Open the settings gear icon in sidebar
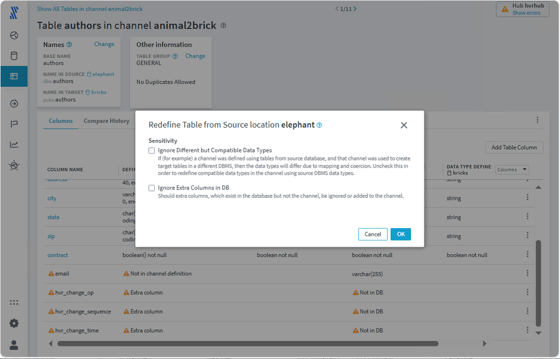 coord(14,323)
